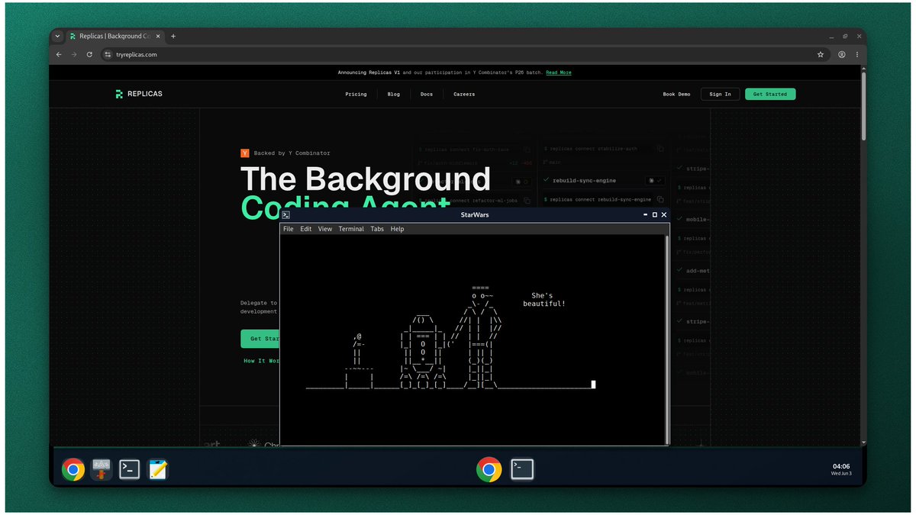Click the Book Demo link
This screenshot has width=916, height=515.
[676, 94]
